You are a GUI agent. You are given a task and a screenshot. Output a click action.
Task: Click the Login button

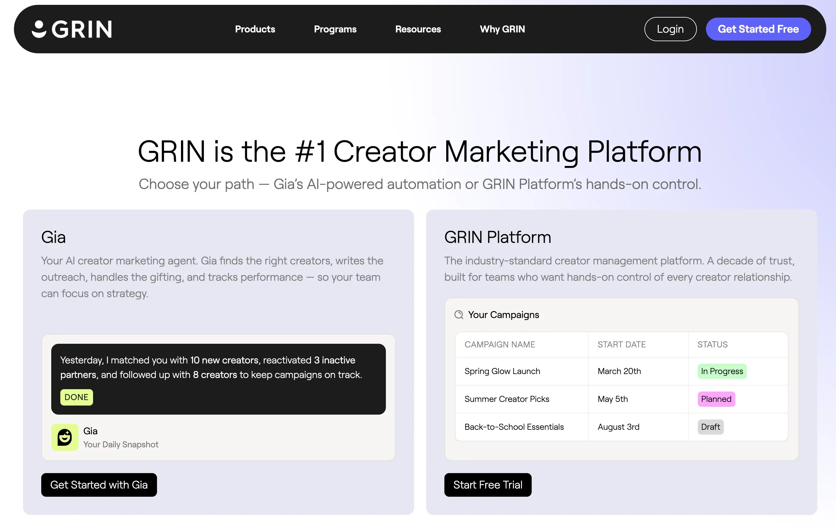tap(670, 29)
